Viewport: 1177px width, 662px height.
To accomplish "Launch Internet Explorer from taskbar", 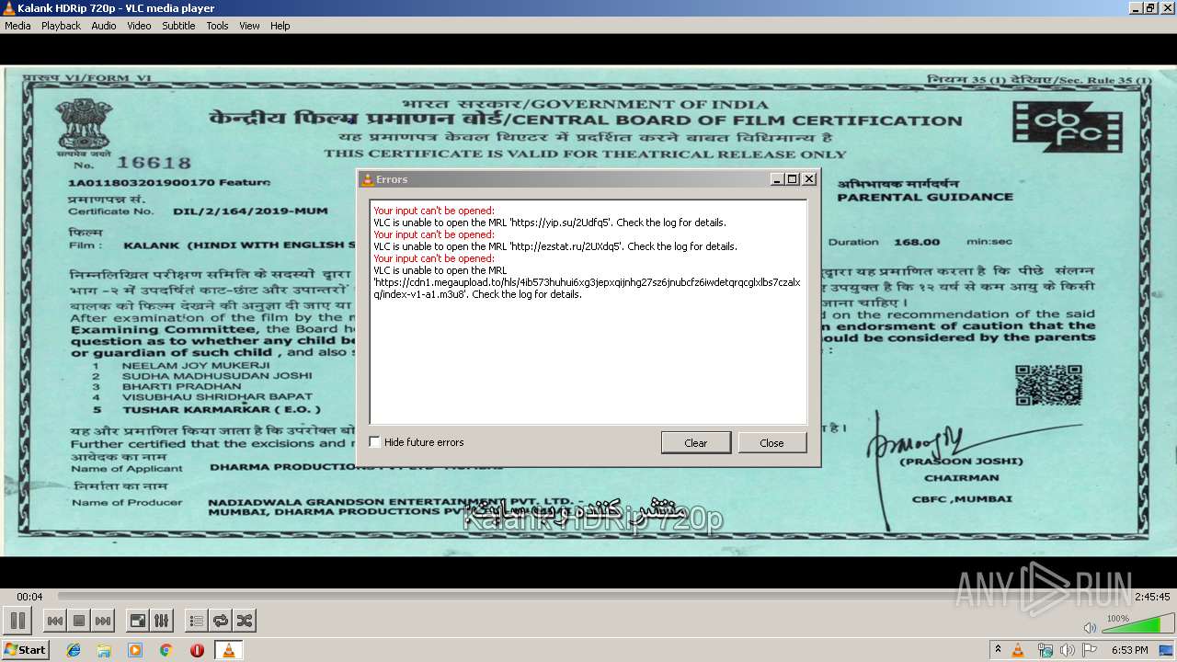I will click(74, 650).
